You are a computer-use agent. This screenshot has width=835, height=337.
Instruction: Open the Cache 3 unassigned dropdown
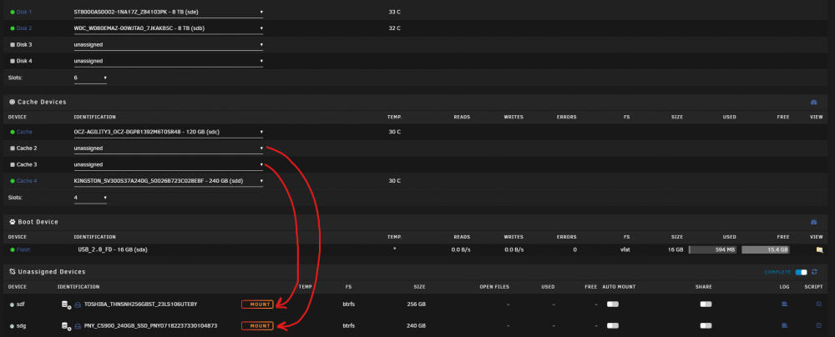pos(169,164)
